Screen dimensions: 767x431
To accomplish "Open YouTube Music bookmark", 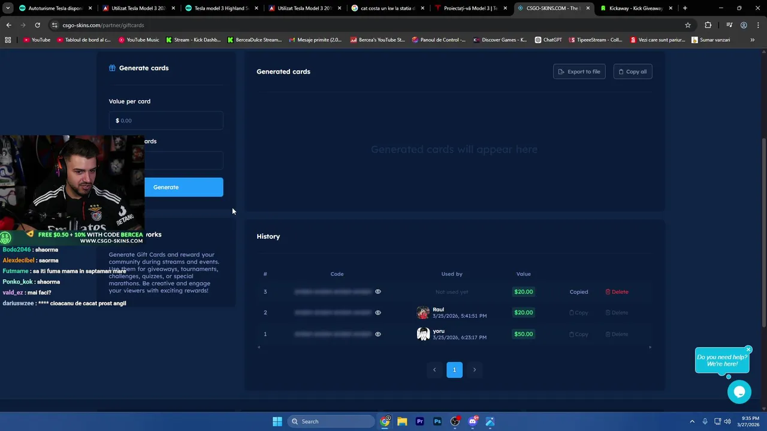I will pos(139,40).
